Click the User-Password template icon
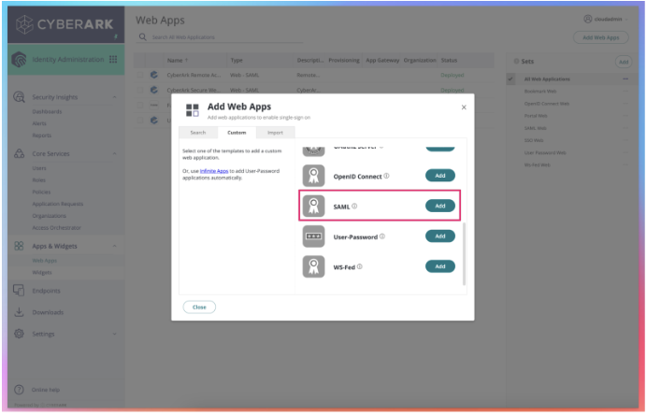Image resolution: width=647 pixels, height=415 pixels. click(x=313, y=236)
